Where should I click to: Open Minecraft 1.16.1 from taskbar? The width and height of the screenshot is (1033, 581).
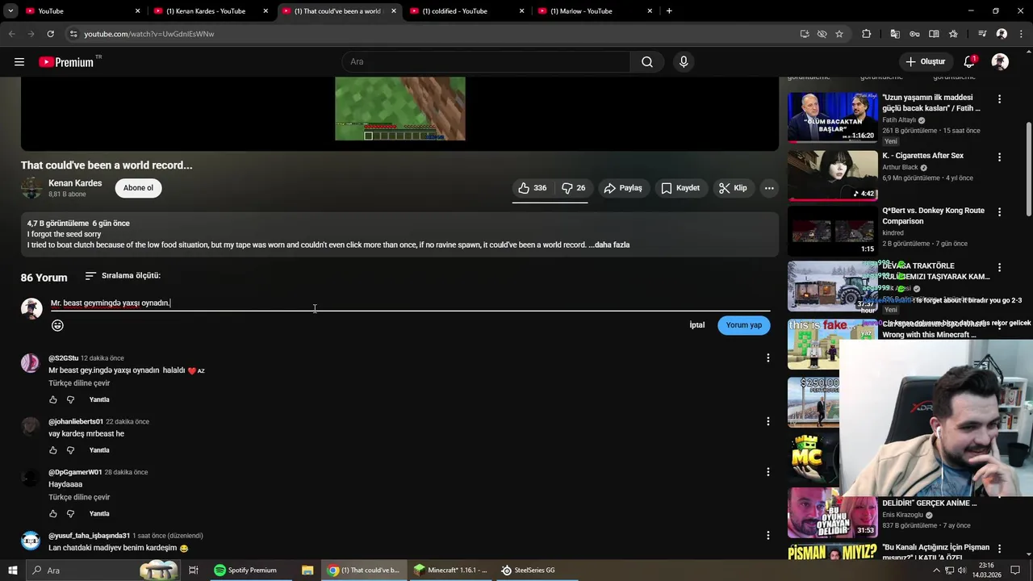coord(451,571)
